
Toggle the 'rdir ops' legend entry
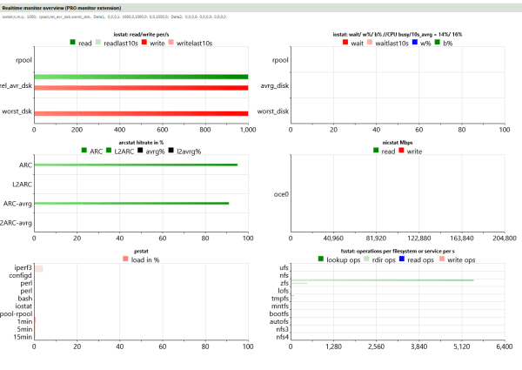(x=379, y=259)
